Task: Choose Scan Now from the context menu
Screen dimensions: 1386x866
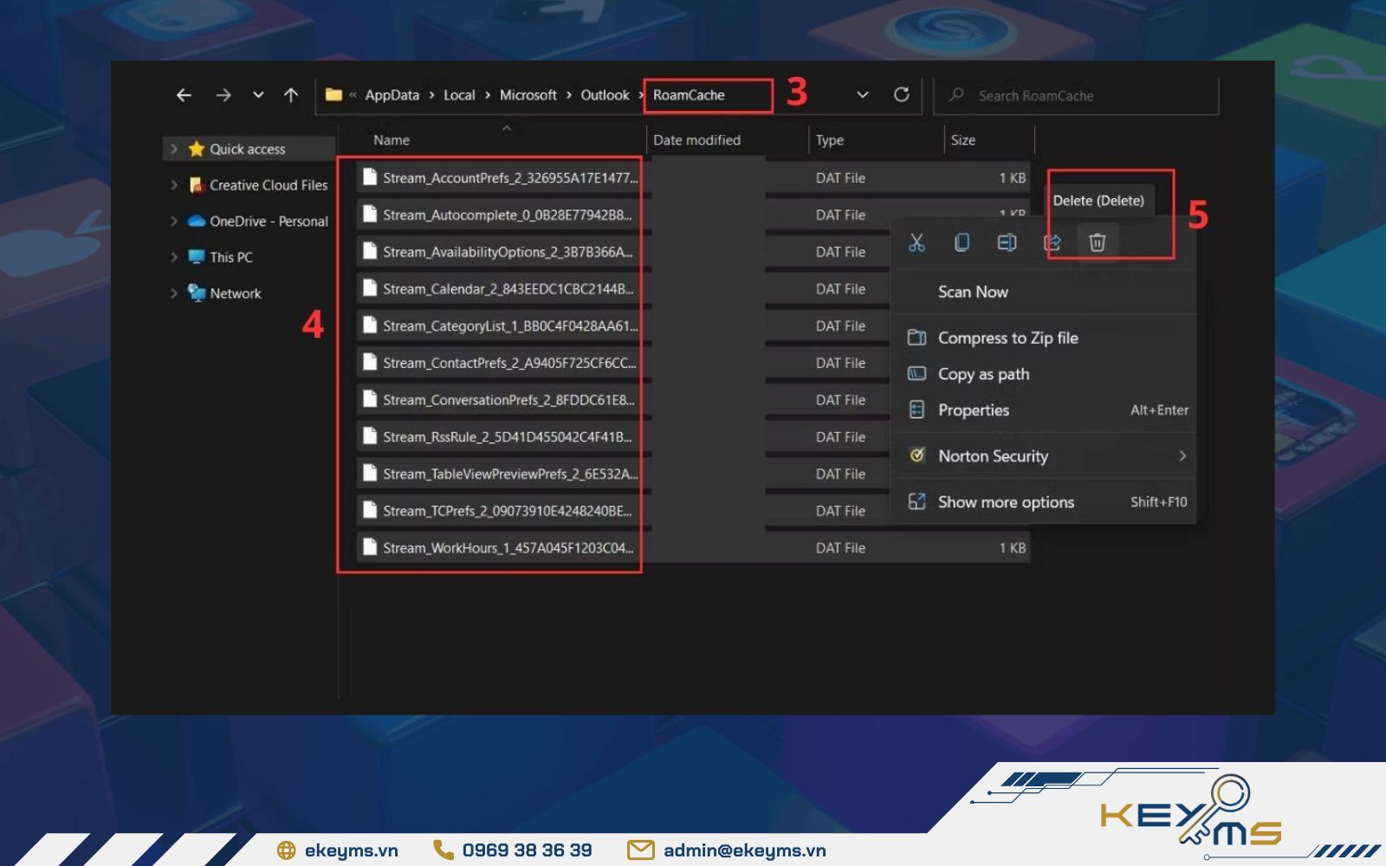Action: [973, 292]
